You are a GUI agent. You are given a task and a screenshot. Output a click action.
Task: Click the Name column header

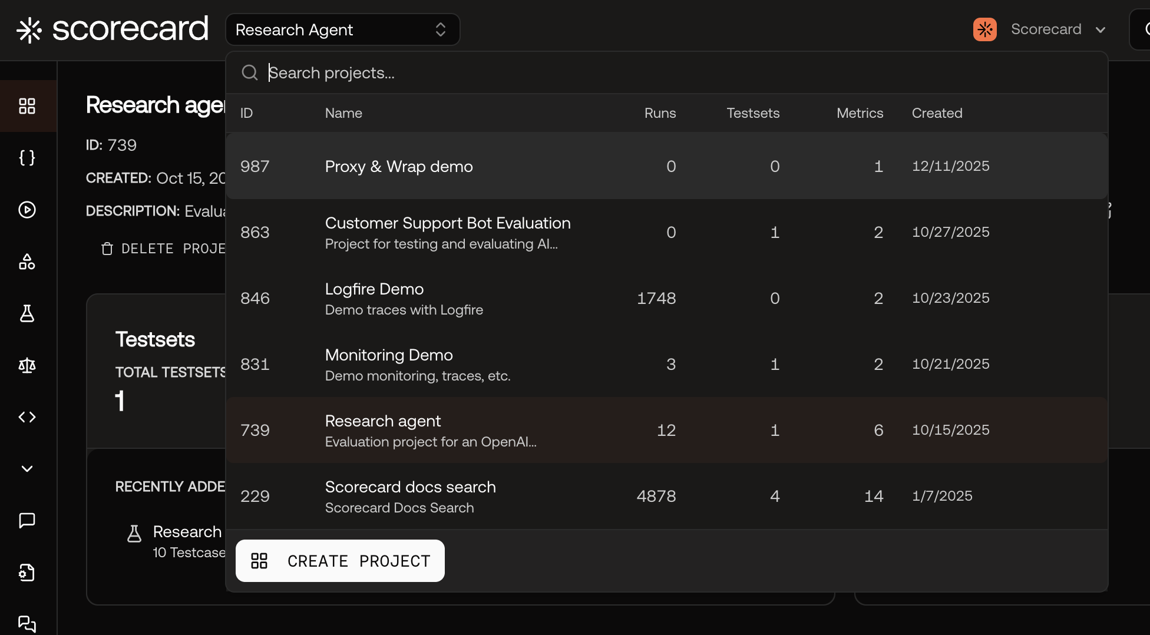[x=343, y=113]
